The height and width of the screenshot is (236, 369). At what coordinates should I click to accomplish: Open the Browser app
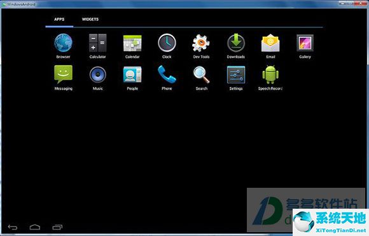(x=63, y=46)
